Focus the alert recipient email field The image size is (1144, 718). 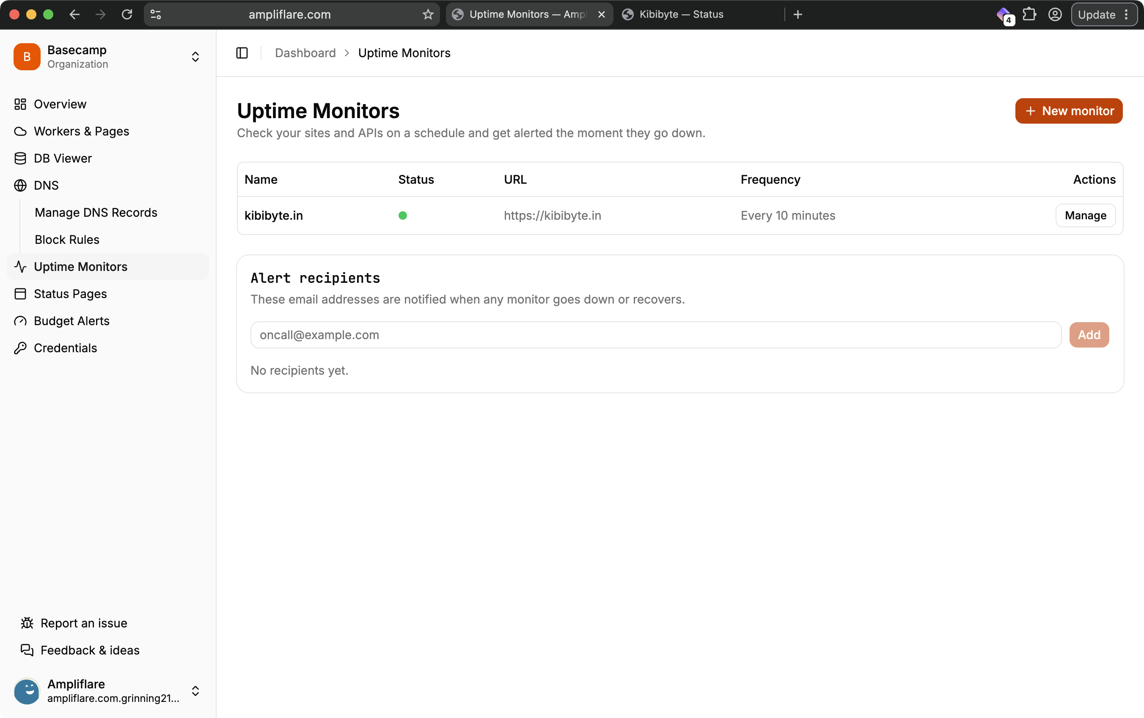[655, 335]
